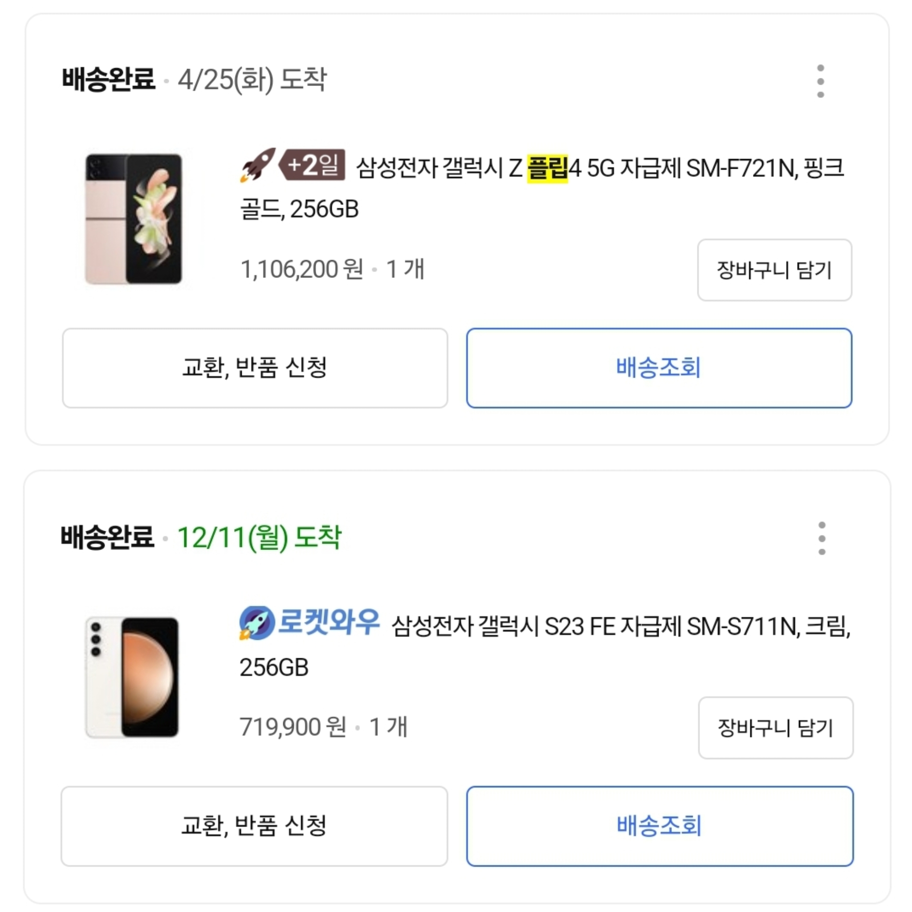Open the Galaxy Z Flip4 product thumbnail
This screenshot has height=912, width=912.
(x=134, y=219)
